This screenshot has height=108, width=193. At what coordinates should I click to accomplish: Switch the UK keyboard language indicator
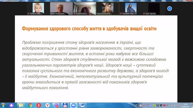click(136, 105)
